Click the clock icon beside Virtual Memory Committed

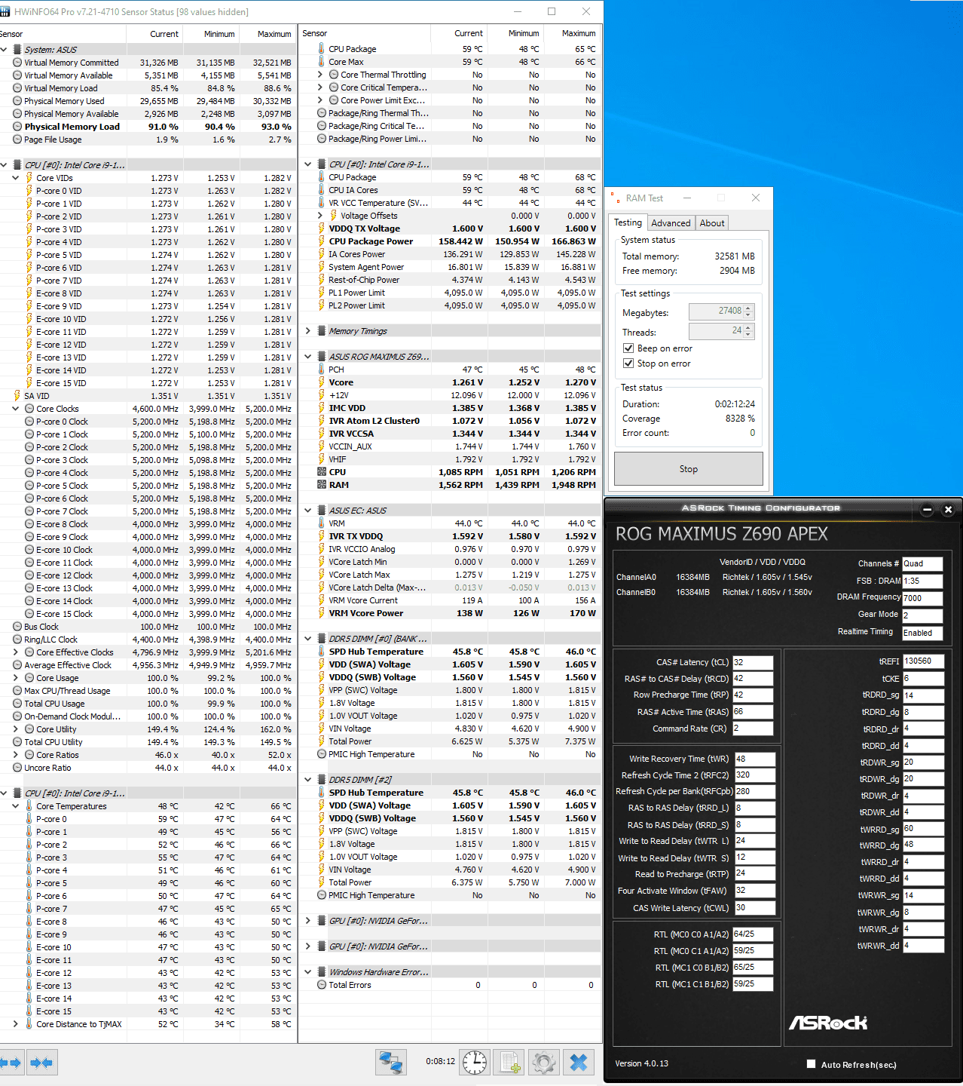[17, 63]
